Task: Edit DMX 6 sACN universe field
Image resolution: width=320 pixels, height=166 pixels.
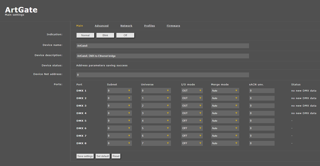Action: (262, 128)
